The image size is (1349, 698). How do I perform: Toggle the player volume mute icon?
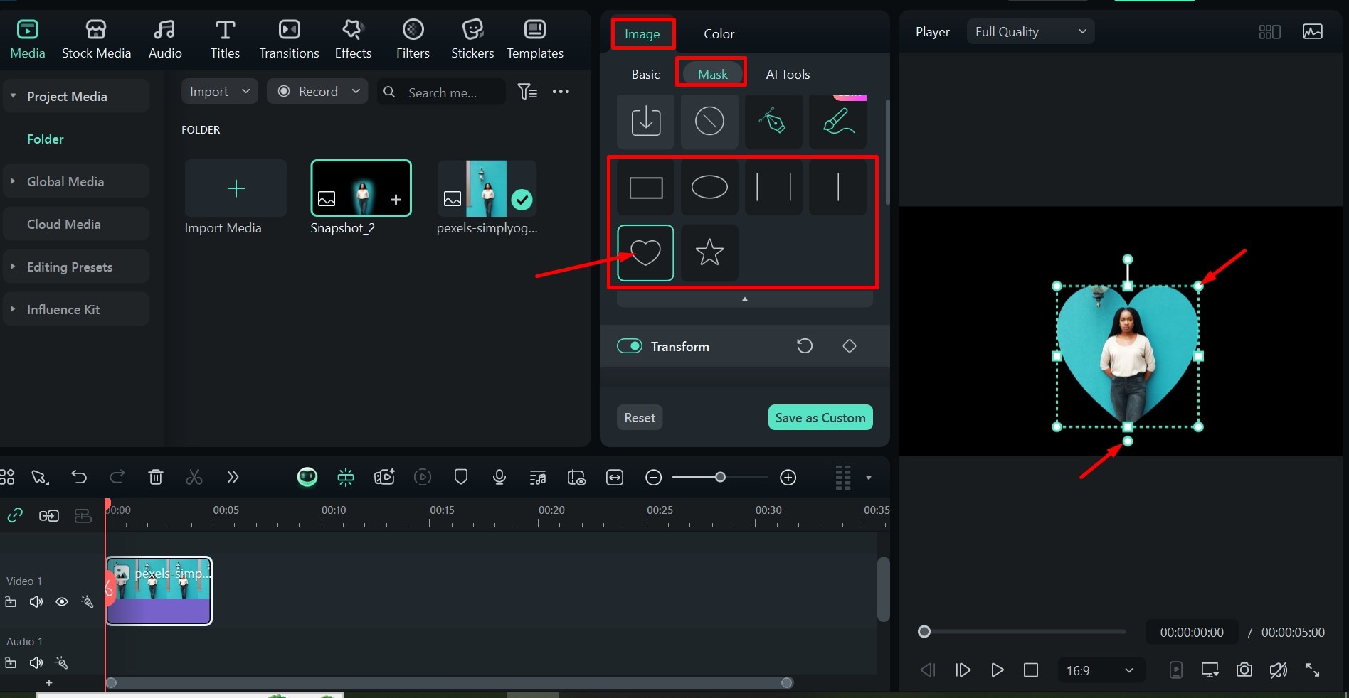[x=1279, y=670]
